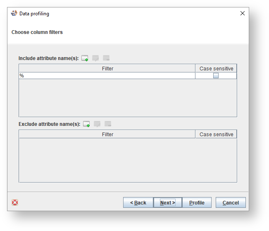Click middle grayed icon beside Include attribute name(s)

pyautogui.click(x=95, y=58)
